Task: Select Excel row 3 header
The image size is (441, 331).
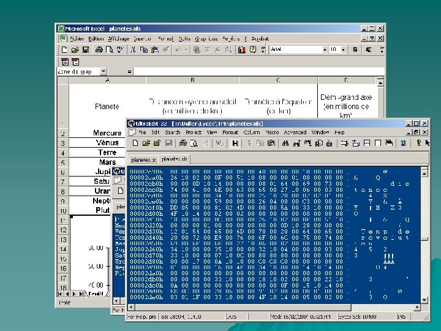Action: click(63, 143)
